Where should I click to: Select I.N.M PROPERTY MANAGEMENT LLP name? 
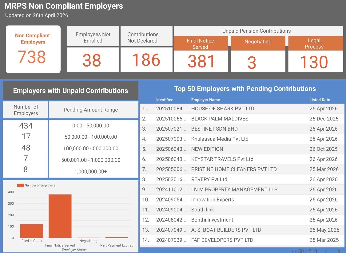tap(234, 190)
